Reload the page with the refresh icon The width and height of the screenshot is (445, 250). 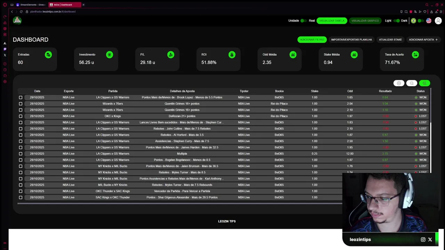[x=21, y=11]
